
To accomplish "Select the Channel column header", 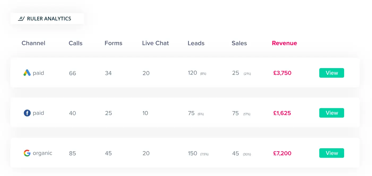I will pyautogui.click(x=33, y=43).
